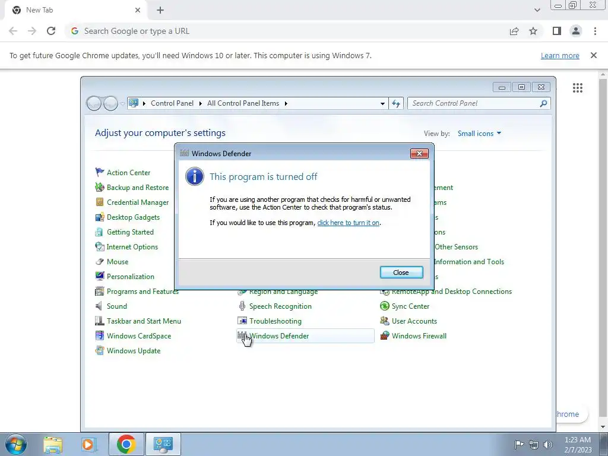Open the Sync Center icon
Screen dimensions: 608x456
coord(385,306)
